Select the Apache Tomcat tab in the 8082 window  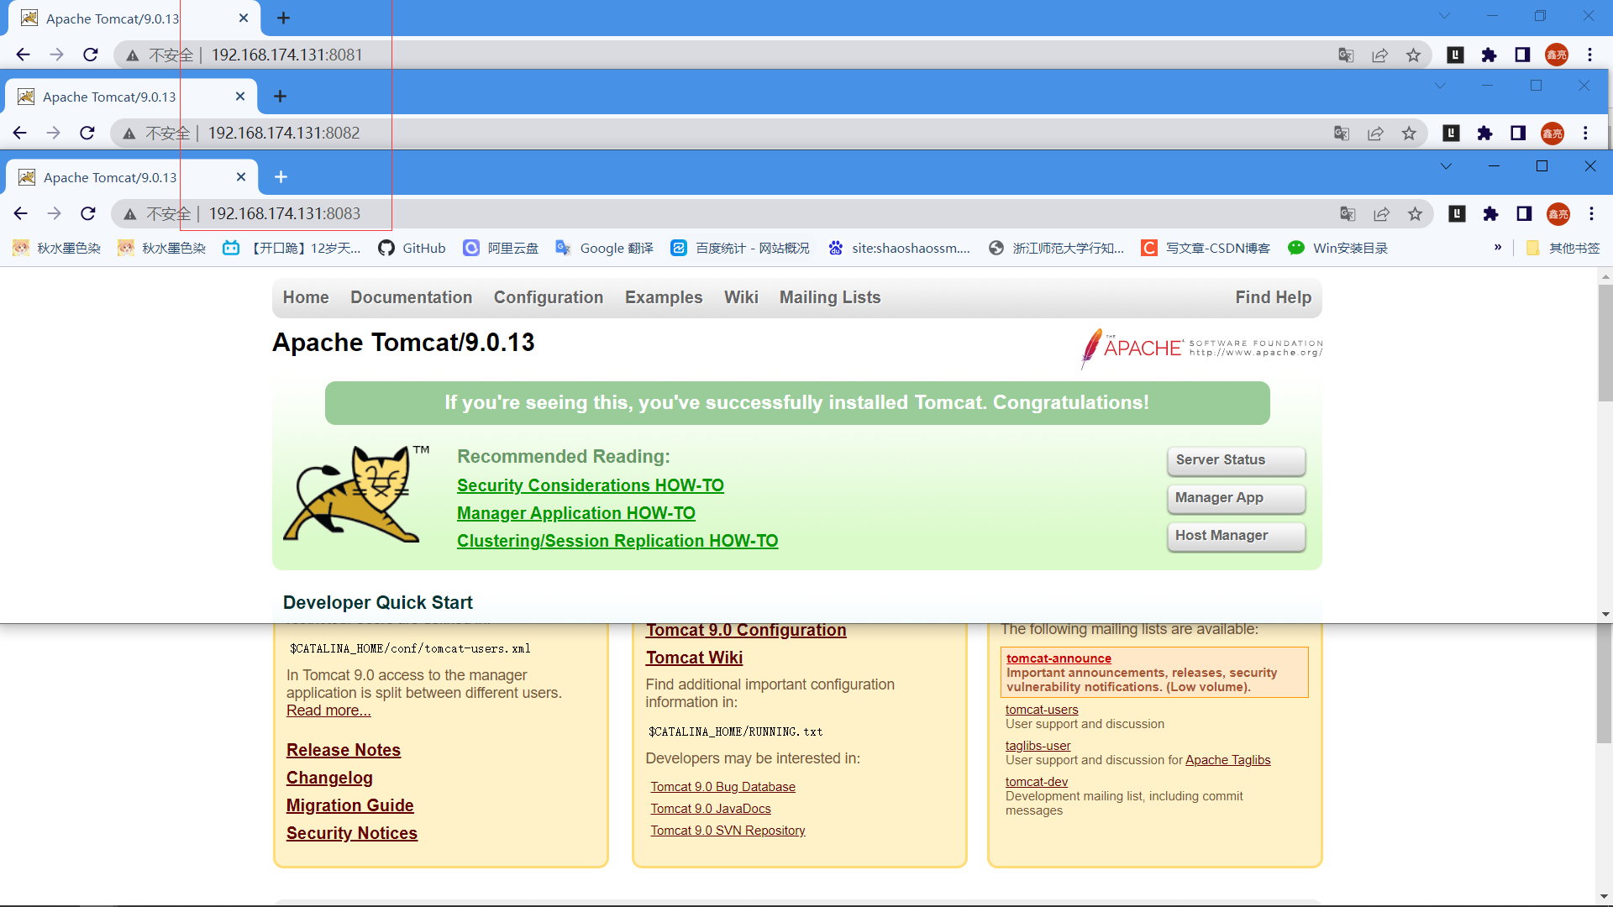click(x=109, y=97)
